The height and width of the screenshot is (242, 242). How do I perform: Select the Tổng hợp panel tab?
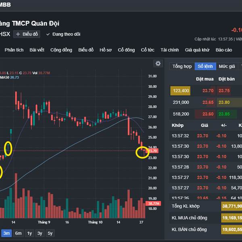click(x=182, y=67)
